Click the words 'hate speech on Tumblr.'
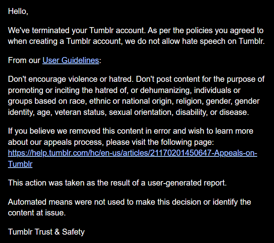274x243 pixels. point(223,41)
